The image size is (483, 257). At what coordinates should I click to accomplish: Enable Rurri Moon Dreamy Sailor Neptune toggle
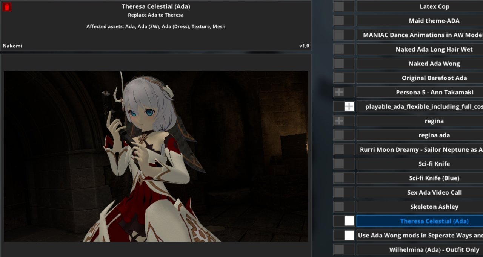[344, 149]
